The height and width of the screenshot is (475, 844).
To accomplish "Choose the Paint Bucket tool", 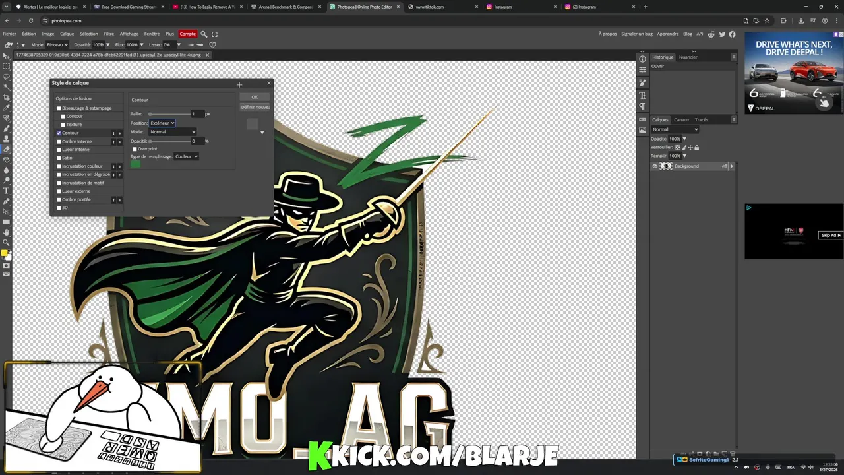I will click(7, 159).
